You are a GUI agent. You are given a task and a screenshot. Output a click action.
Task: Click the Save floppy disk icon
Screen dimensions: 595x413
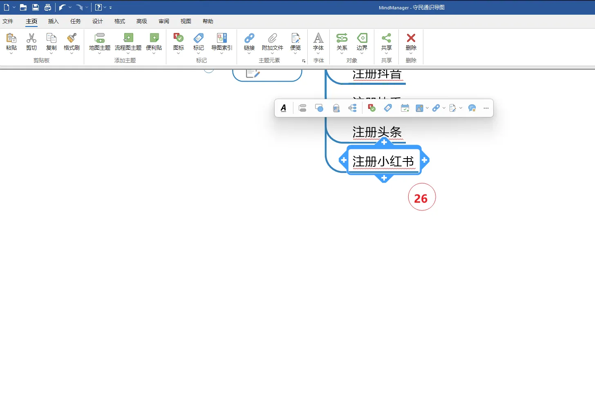(36, 7)
